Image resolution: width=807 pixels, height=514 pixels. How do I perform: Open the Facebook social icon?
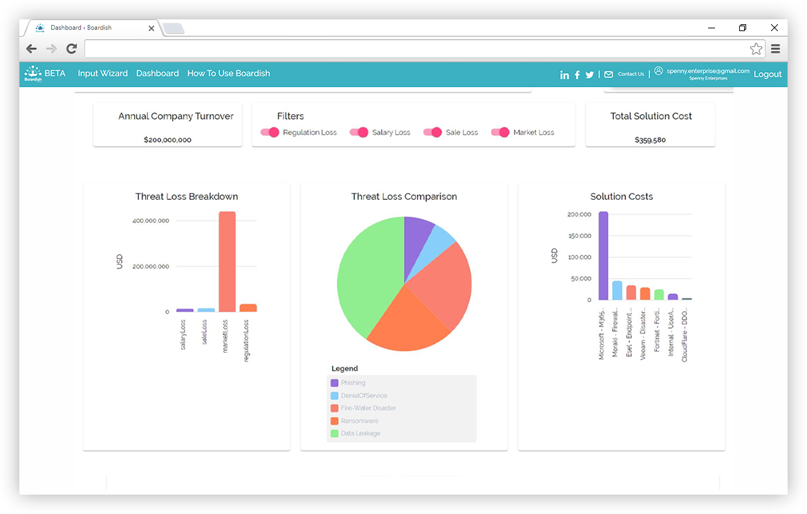point(577,75)
